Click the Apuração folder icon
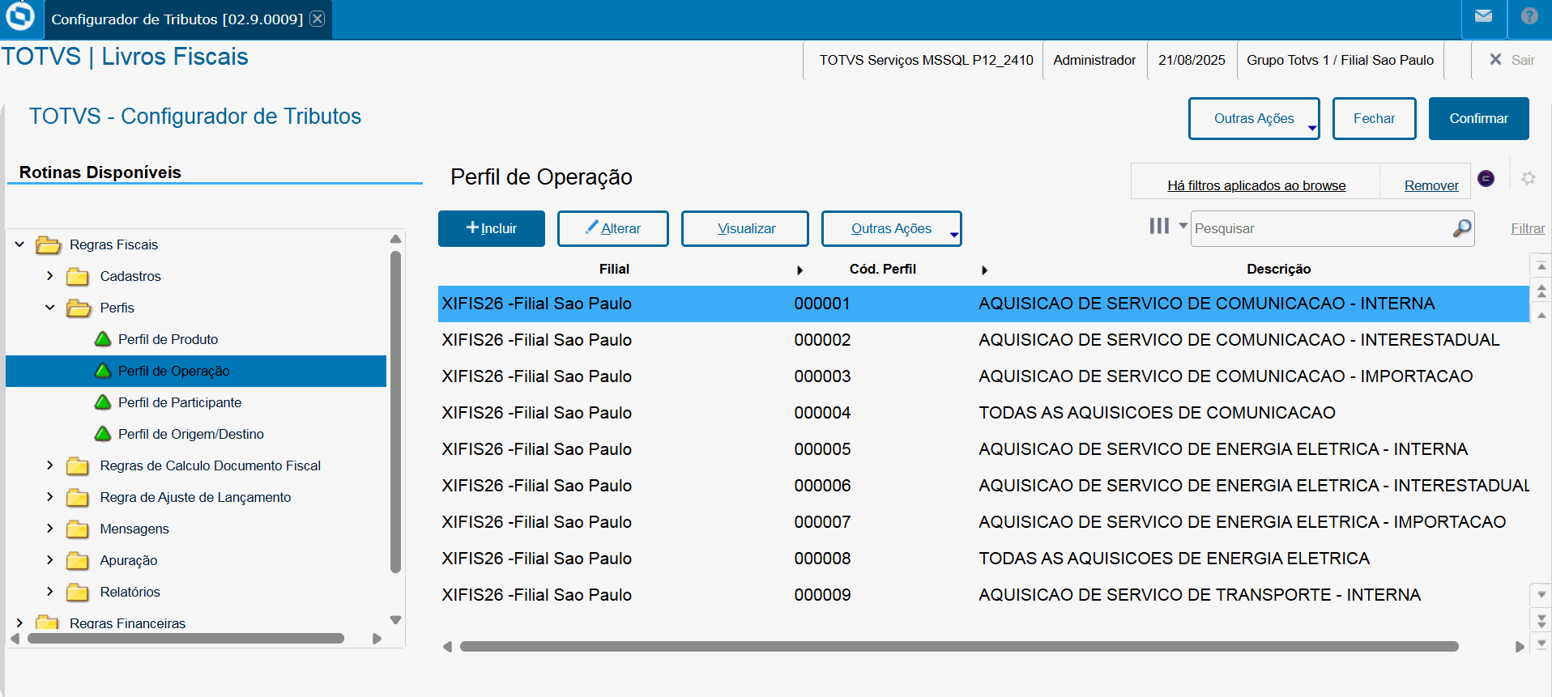The width and height of the screenshot is (1552, 697). [78, 560]
